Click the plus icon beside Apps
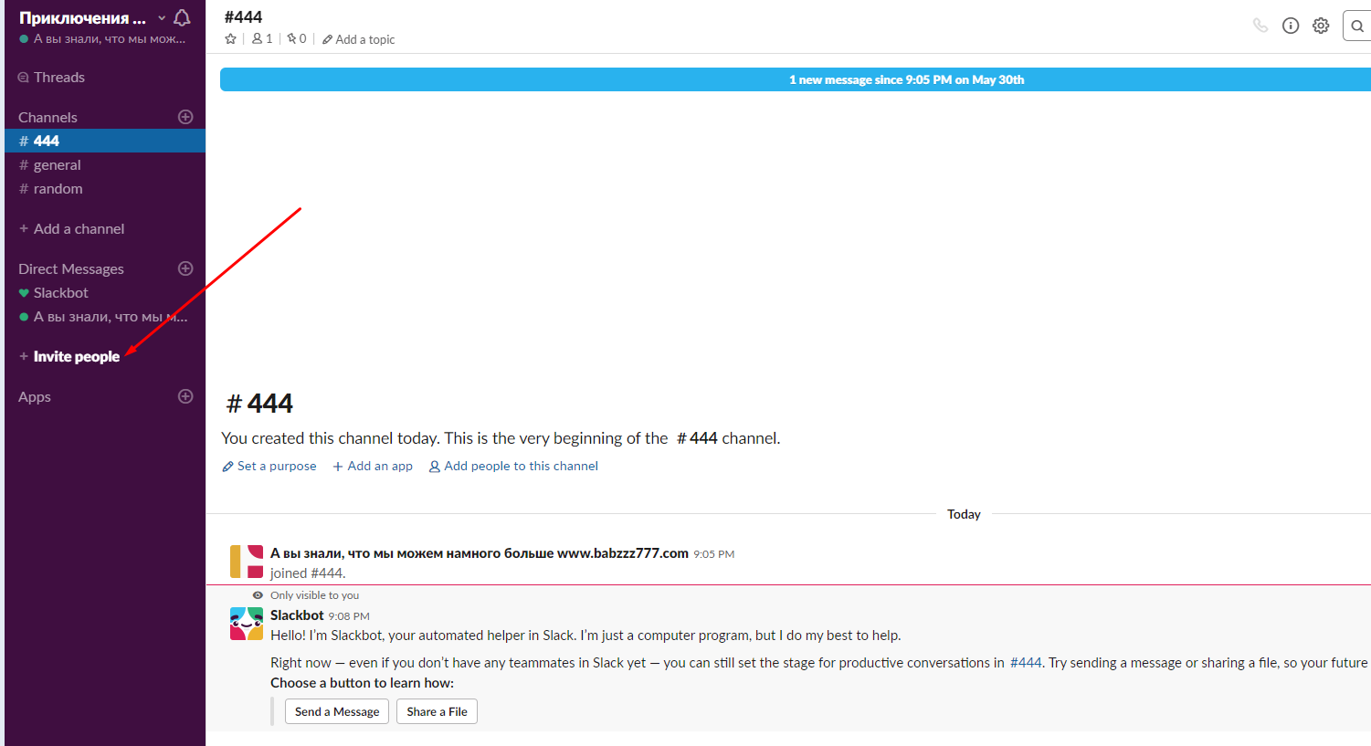 (185, 396)
